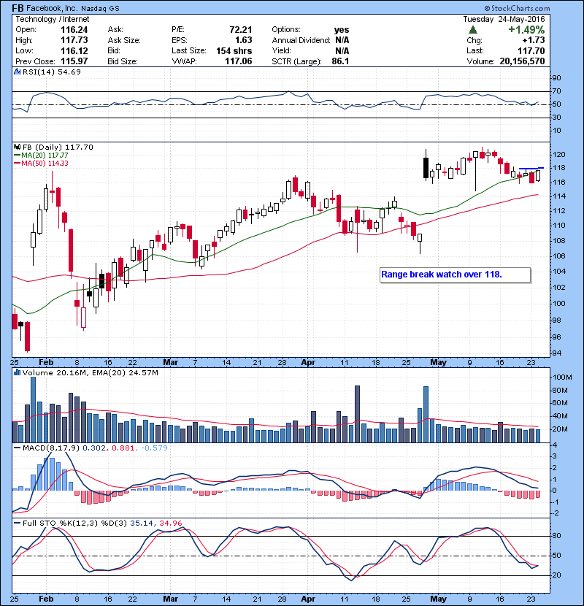Click the 'RSI(14) 54.69' label
The width and height of the screenshot is (584, 606).
tap(51, 72)
